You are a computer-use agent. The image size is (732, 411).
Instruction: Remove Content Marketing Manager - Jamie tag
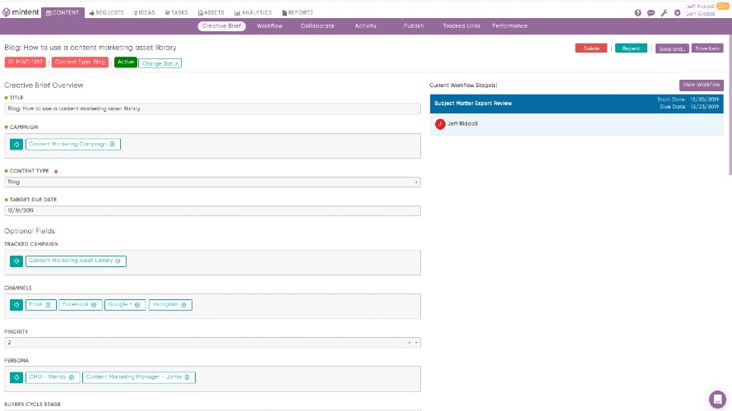pyautogui.click(x=187, y=377)
